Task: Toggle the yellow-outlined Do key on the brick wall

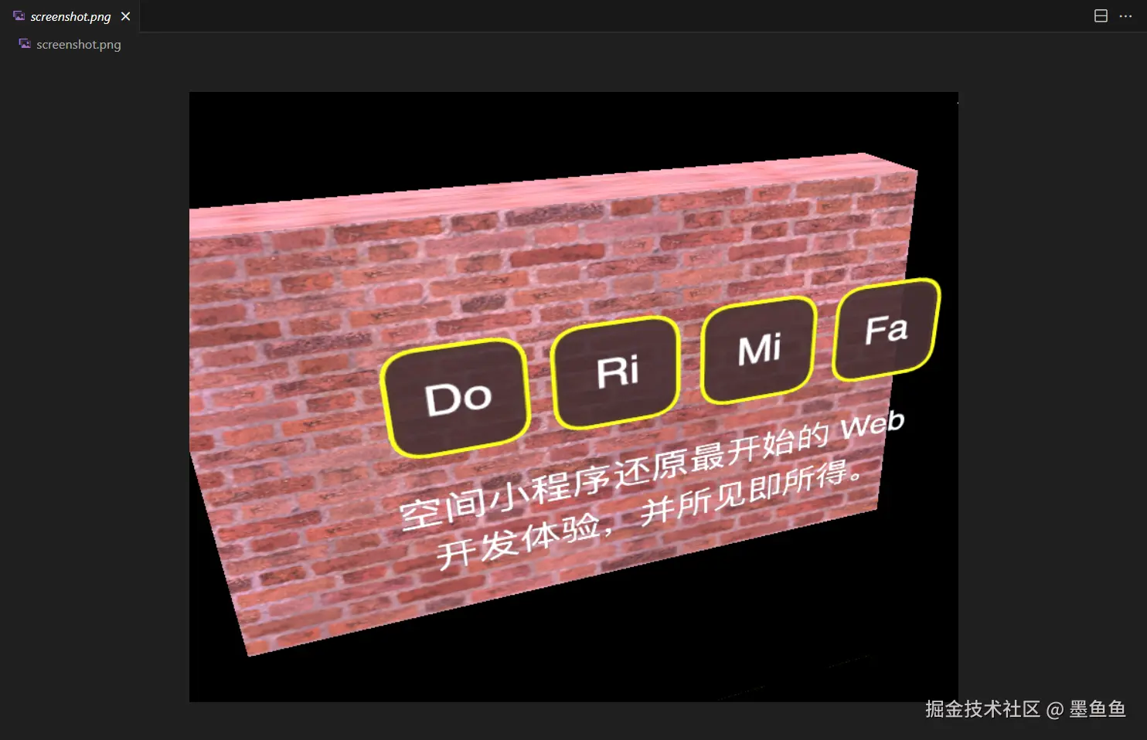Action: pyautogui.click(x=456, y=396)
